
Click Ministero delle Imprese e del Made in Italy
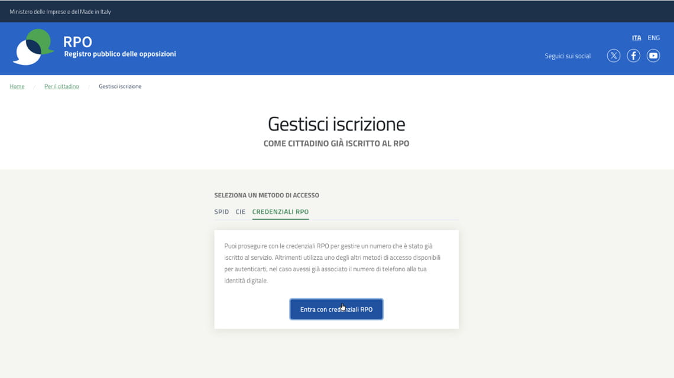click(x=60, y=12)
